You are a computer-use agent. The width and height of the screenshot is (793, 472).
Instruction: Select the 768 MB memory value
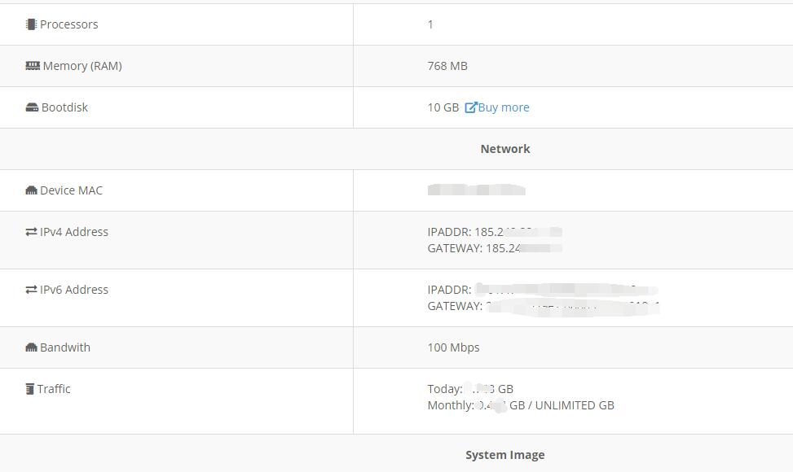pyautogui.click(x=447, y=66)
